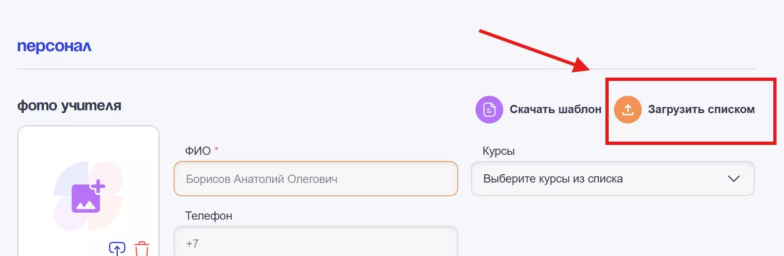The height and width of the screenshot is (256, 784).
Task: Click the "Загрузить списком" text button
Action: click(x=701, y=109)
